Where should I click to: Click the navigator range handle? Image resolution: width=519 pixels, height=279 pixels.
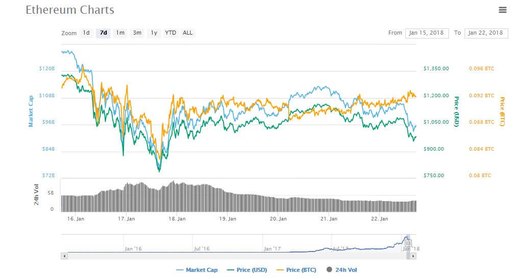(x=408, y=243)
